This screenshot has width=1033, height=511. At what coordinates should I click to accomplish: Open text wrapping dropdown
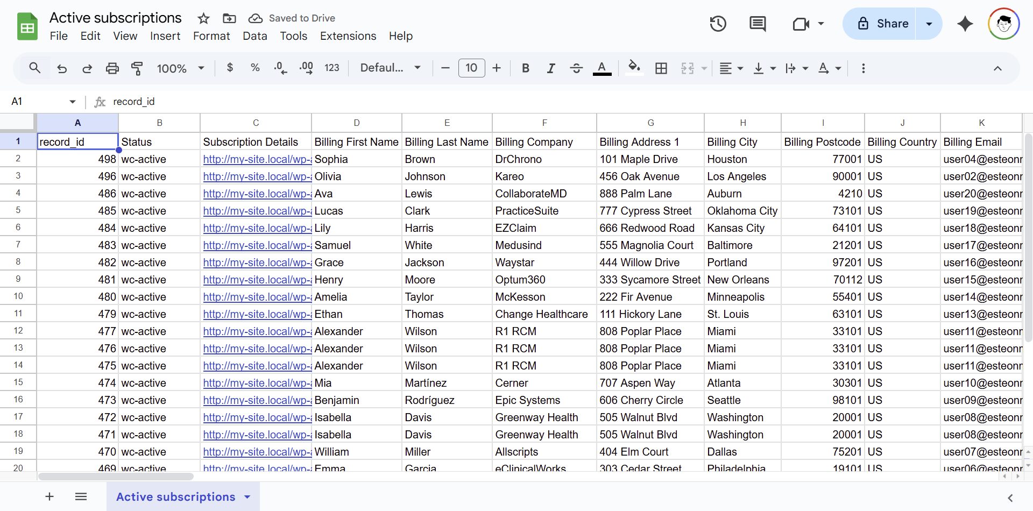click(796, 68)
